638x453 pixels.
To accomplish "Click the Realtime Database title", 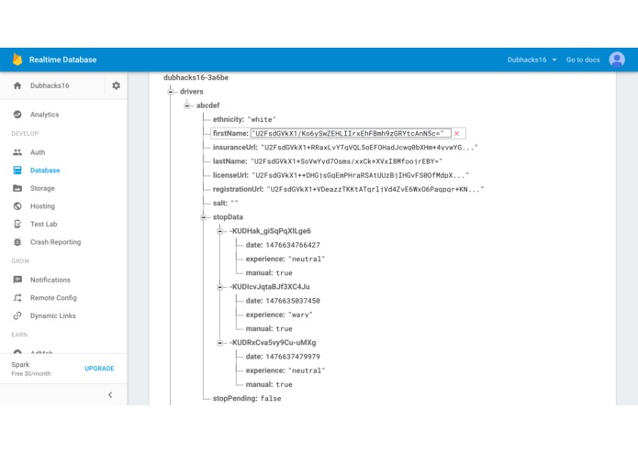I will 62,60.
